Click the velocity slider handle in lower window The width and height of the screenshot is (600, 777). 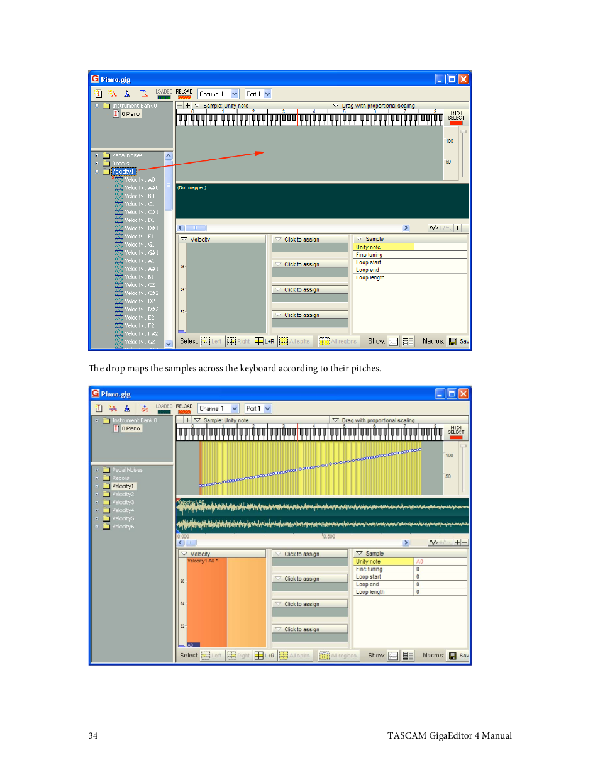click(x=463, y=445)
